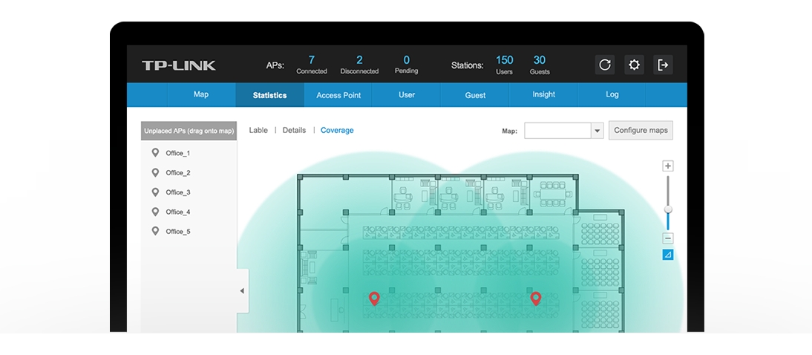Select the Office_2 pin icon
This screenshot has width=812, height=355.
tap(155, 172)
